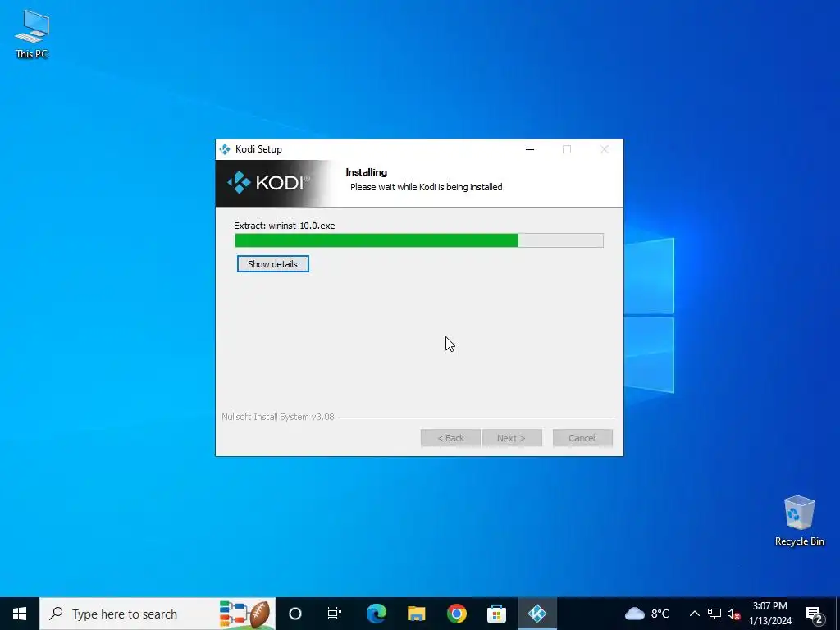
Task: Click the Cancel button in Kodi Setup
Action: 582,438
